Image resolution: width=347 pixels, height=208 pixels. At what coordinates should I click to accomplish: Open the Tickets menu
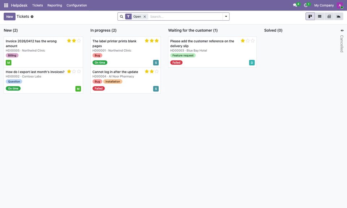(37, 5)
